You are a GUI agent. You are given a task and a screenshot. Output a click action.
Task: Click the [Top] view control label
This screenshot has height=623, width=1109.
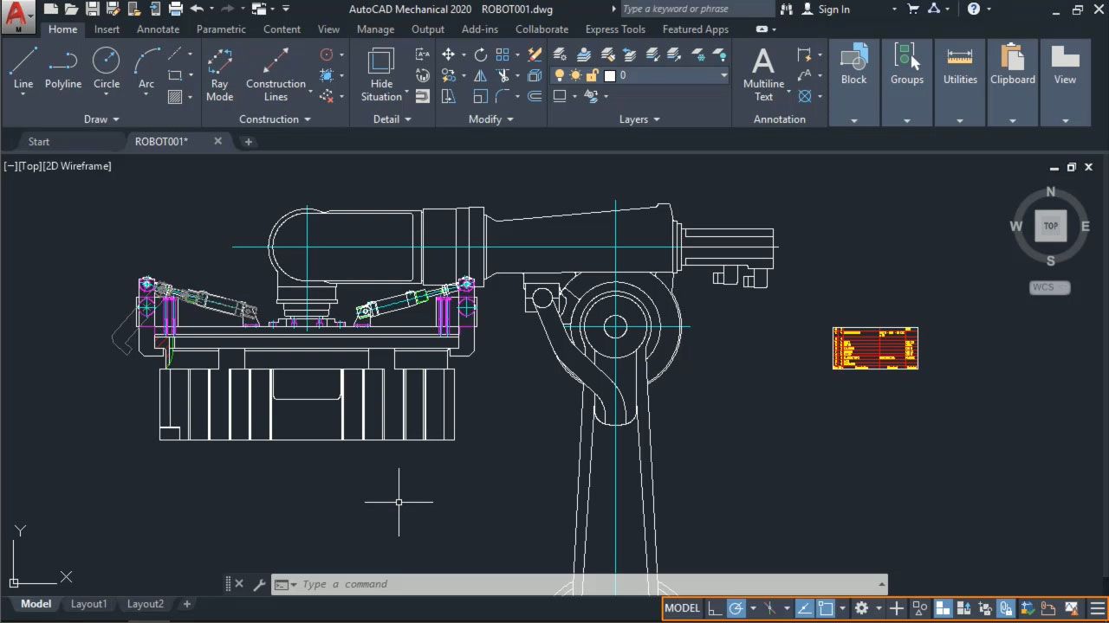(x=29, y=166)
